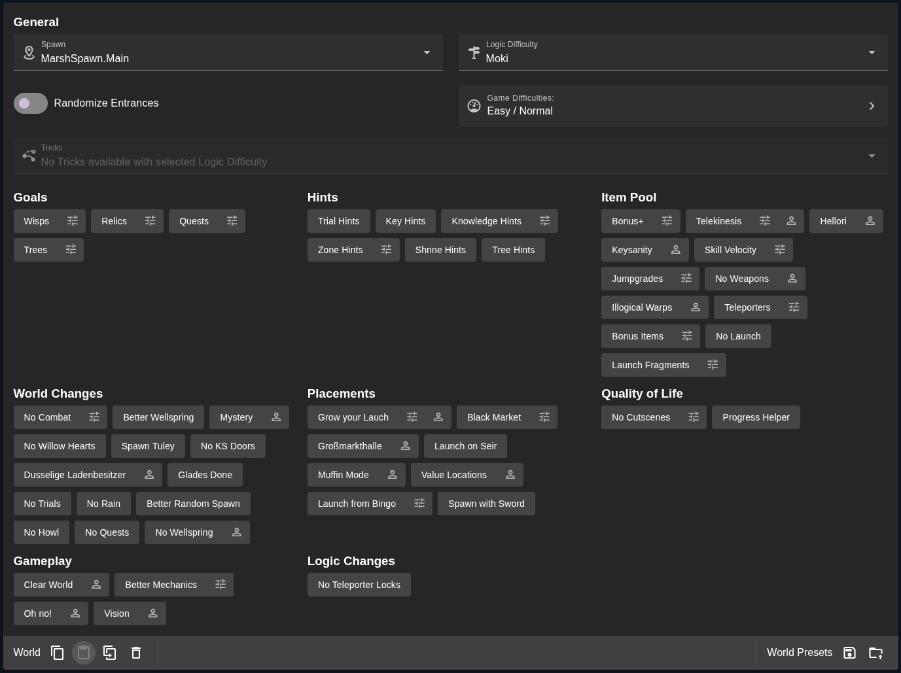Click person icon on Clear World chip
Viewport: 901px width, 673px height.
[x=96, y=585]
